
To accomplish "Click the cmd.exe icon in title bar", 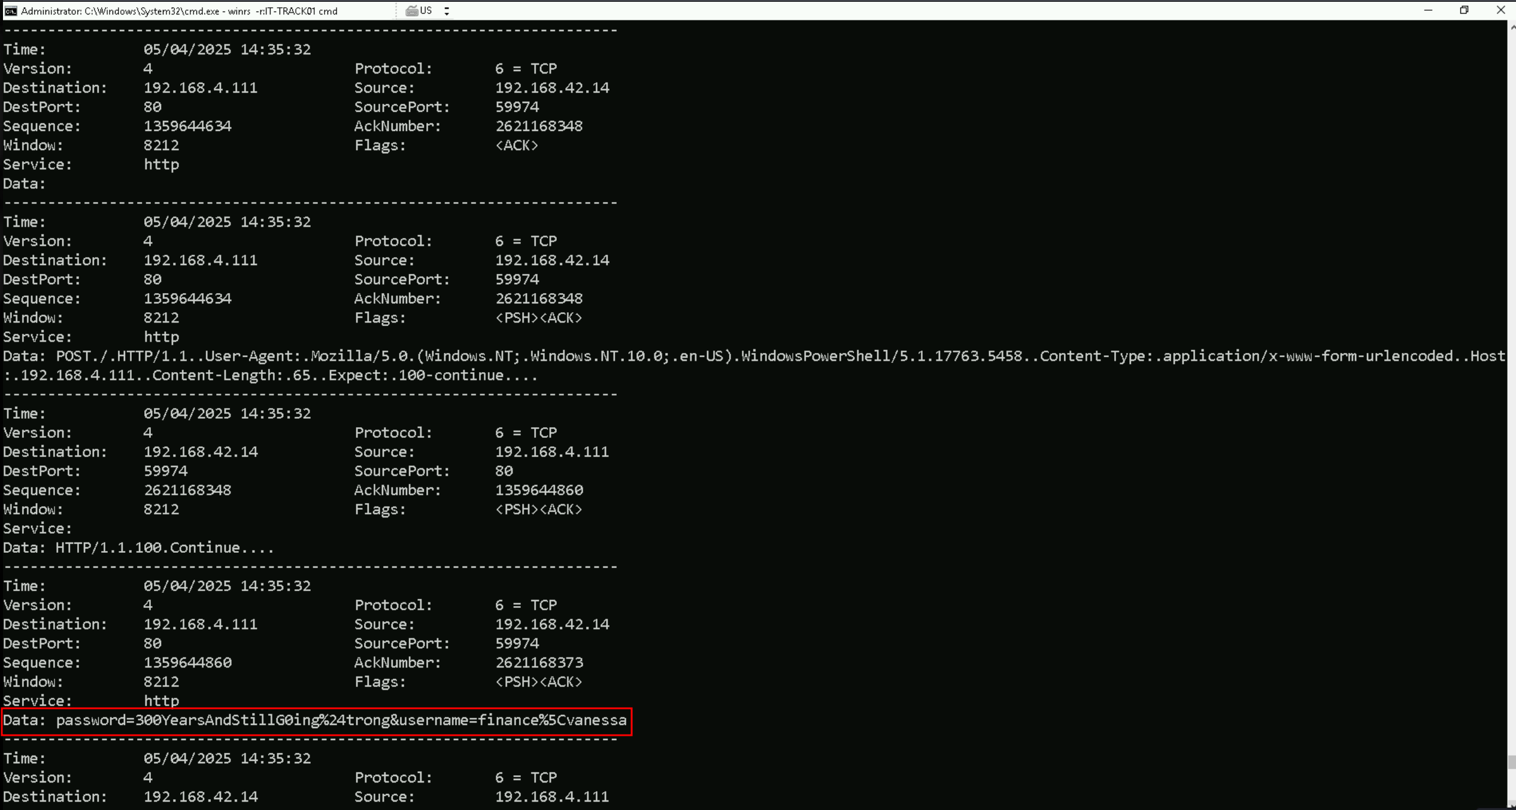I will pyautogui.click(x=10, y=11).
